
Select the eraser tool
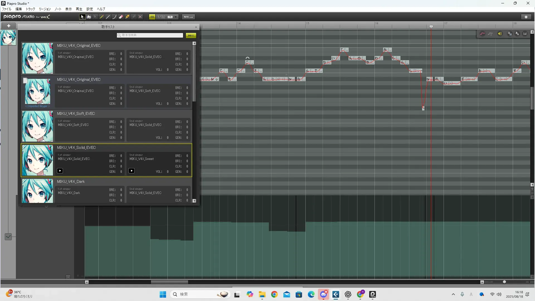pos(121,17)
